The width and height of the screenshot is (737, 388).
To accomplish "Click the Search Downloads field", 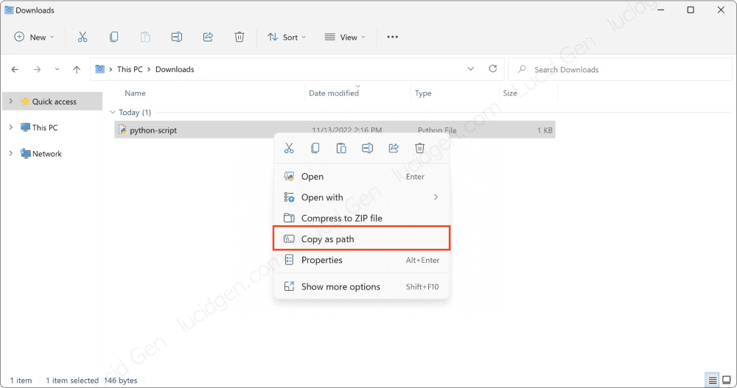I will pyautogui.click(x=621, y=69).
